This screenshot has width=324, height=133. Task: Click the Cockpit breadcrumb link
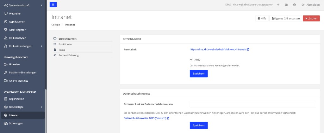[56, 25]
